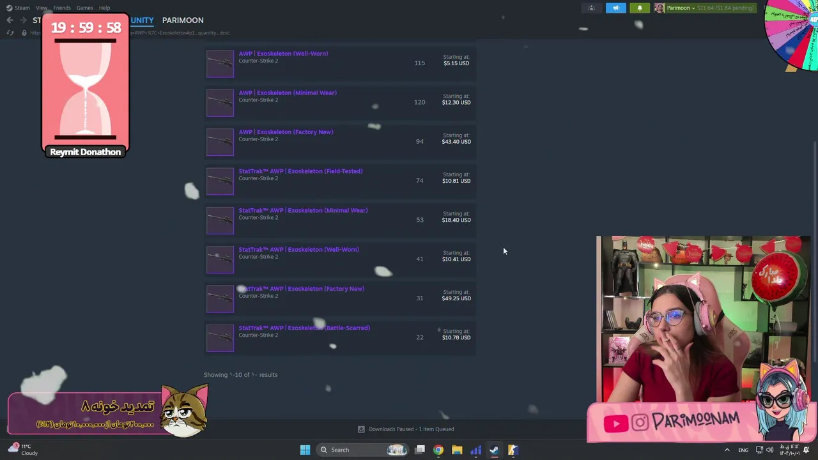Click thumbnail of StatTrak Exoskeleton (Well-Worn)
Image resolution: width=818 pixels, height=460 pixels.
click(x=220, y=259)
